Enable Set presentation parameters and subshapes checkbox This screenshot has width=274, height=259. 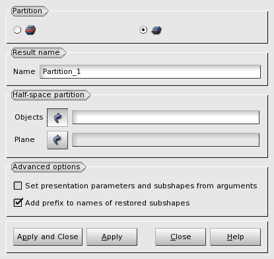tap(18, 186)
